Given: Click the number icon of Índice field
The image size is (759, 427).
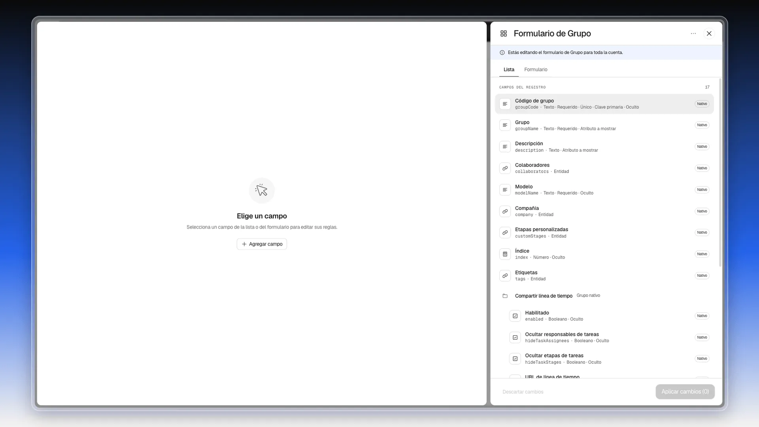Looking at the screenshot, I should pyautogui.click(x=505, y=254).
